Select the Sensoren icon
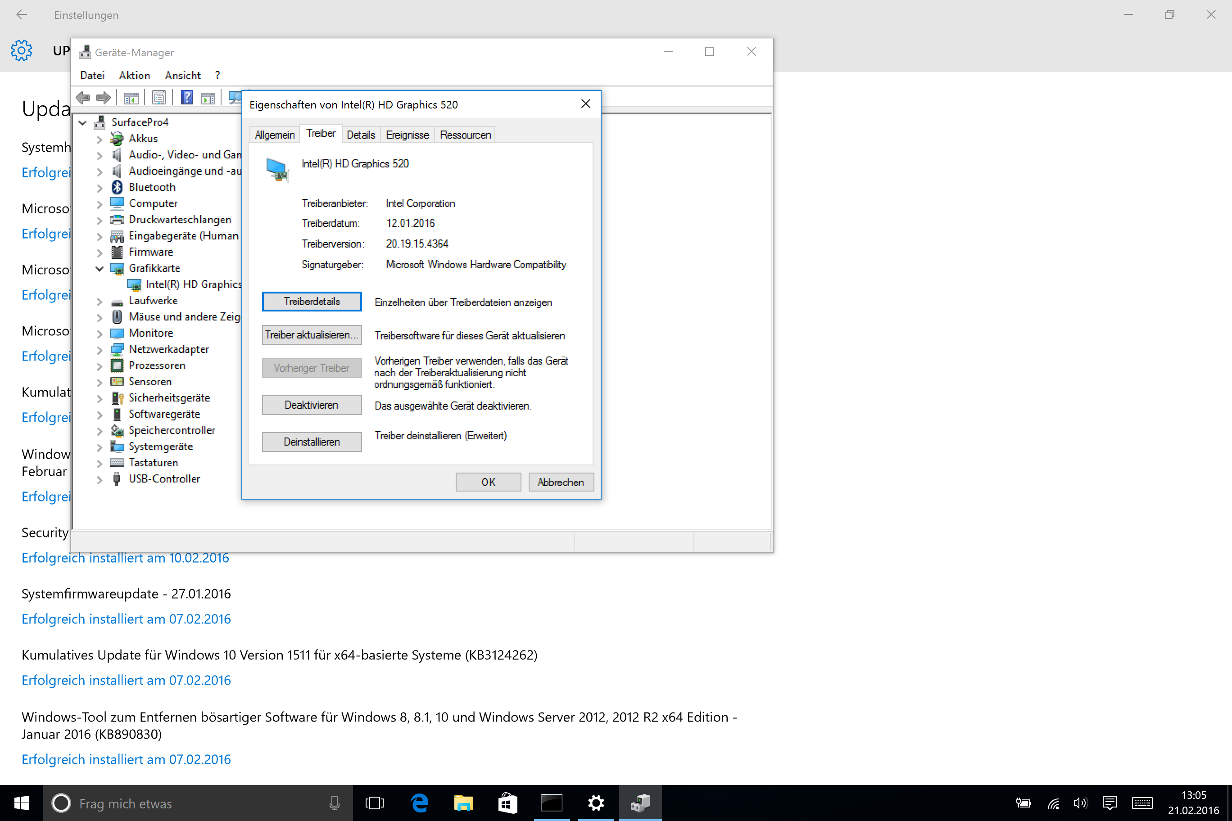1232x821 pixels. [x=117, y=382]
